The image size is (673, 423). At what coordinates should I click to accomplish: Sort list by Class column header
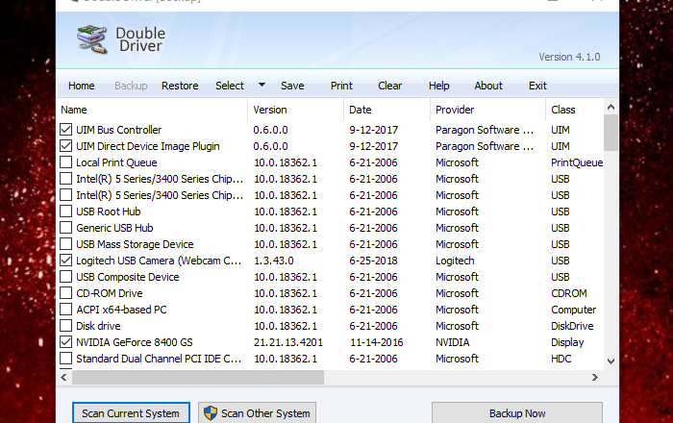point(574,110)
